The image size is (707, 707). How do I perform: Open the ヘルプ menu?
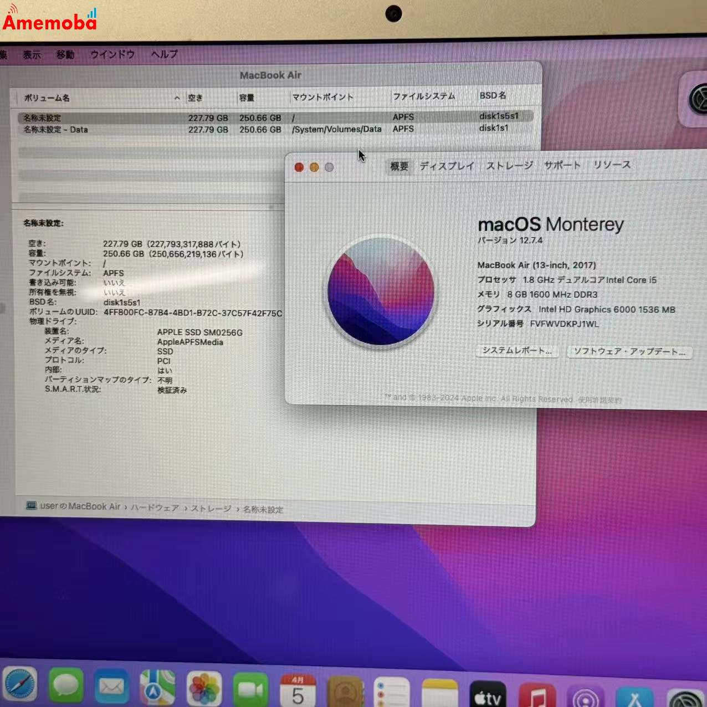point(163,54)
